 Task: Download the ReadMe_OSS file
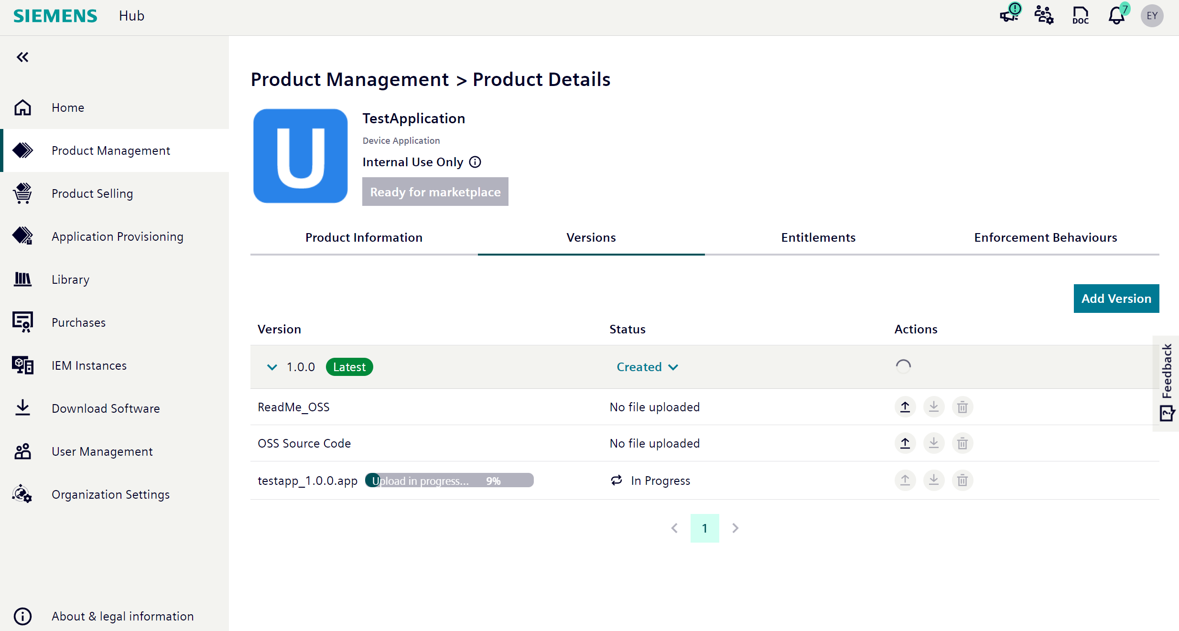[934, 407]
